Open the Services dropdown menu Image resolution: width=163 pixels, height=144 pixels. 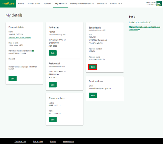tap(102, 4)
